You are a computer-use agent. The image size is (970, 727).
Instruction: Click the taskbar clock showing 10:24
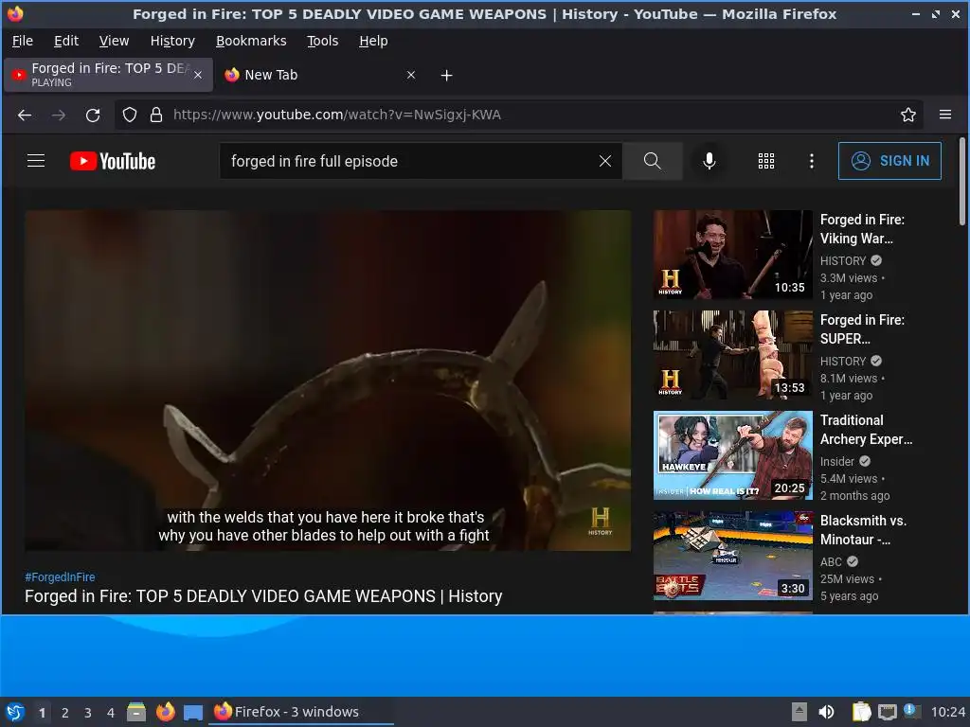(947, 712)
